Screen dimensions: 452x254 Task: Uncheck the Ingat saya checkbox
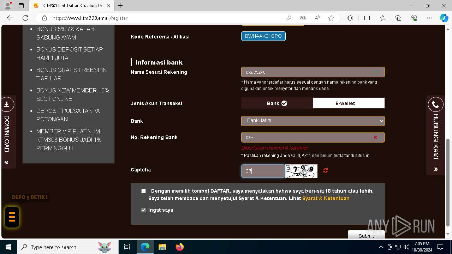143,210
